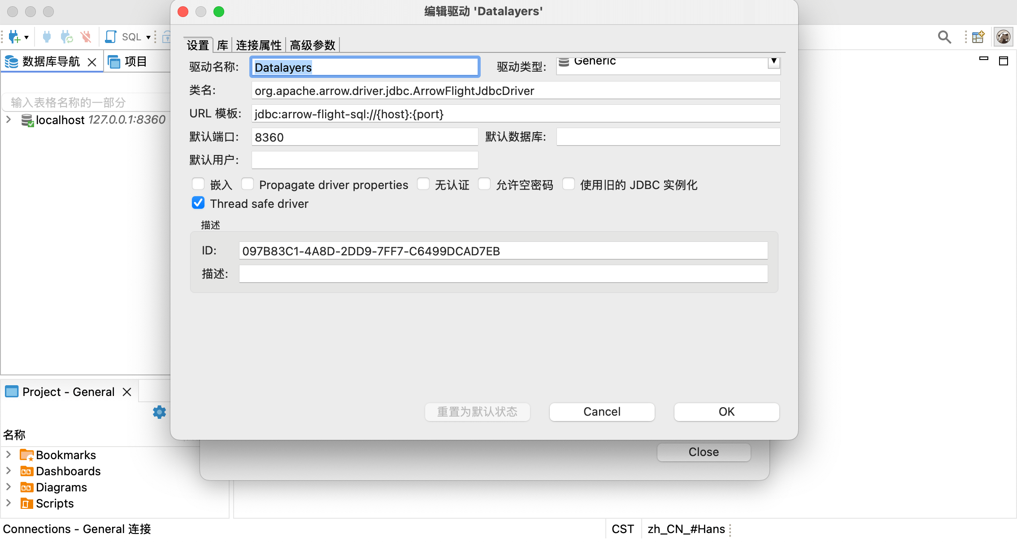Screen dimensions: 1017x542
Task: Select the Bookmarks folder icon
Action: point(27,455)
